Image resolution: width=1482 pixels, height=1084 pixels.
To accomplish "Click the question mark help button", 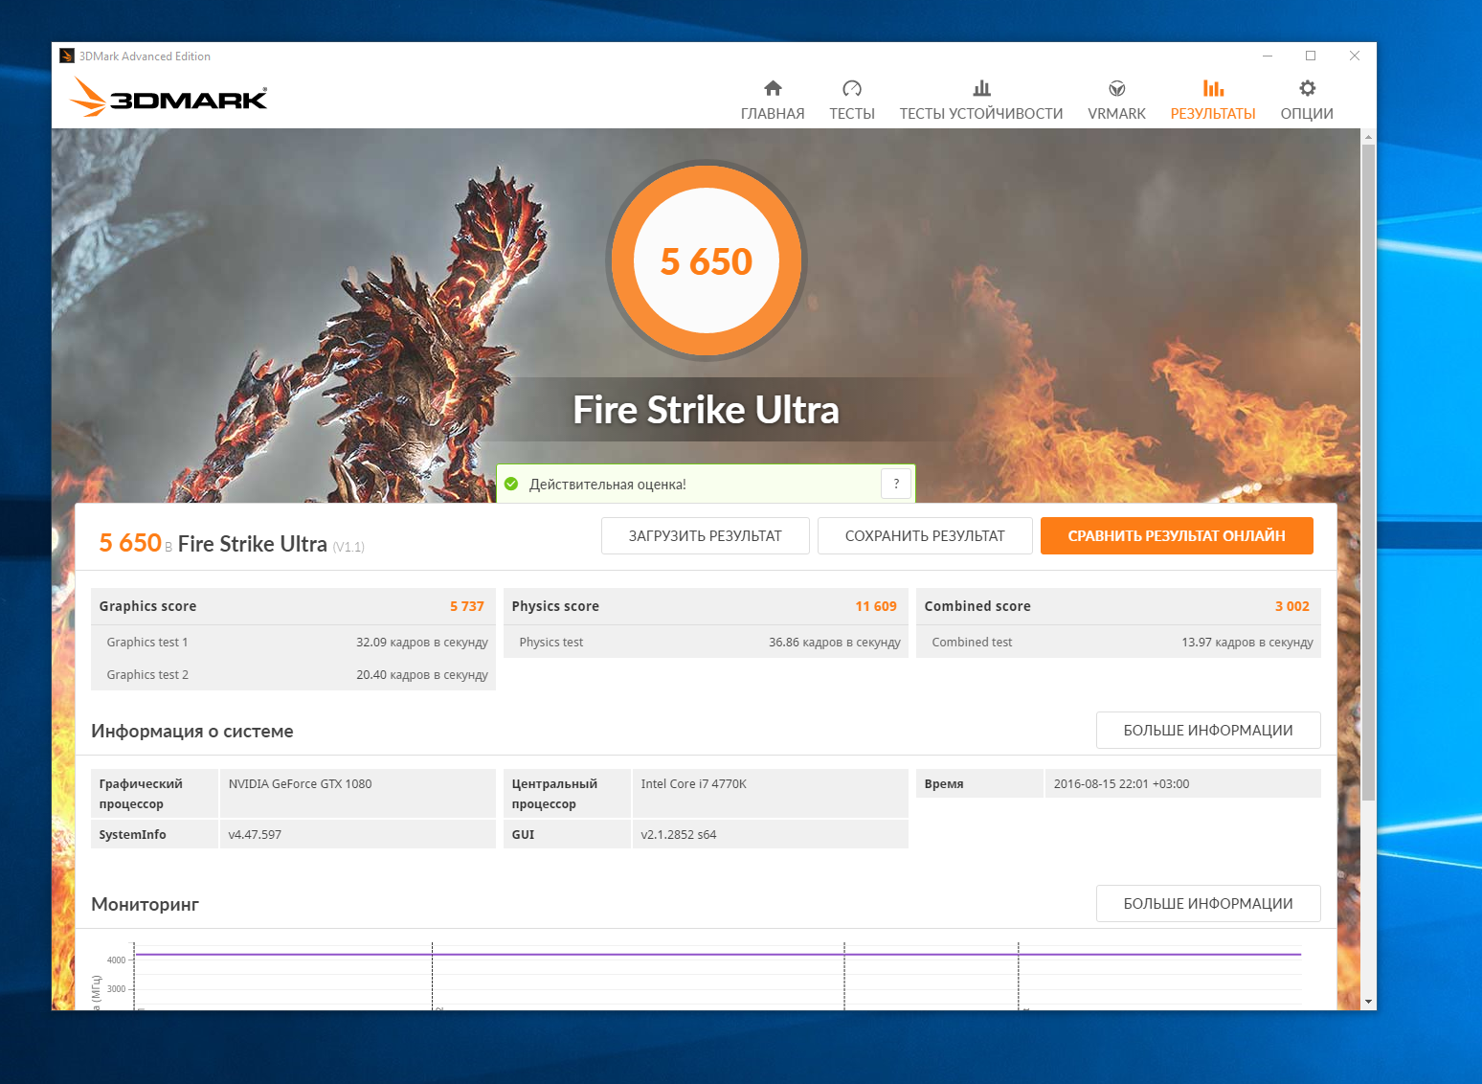I will (896, 484).
